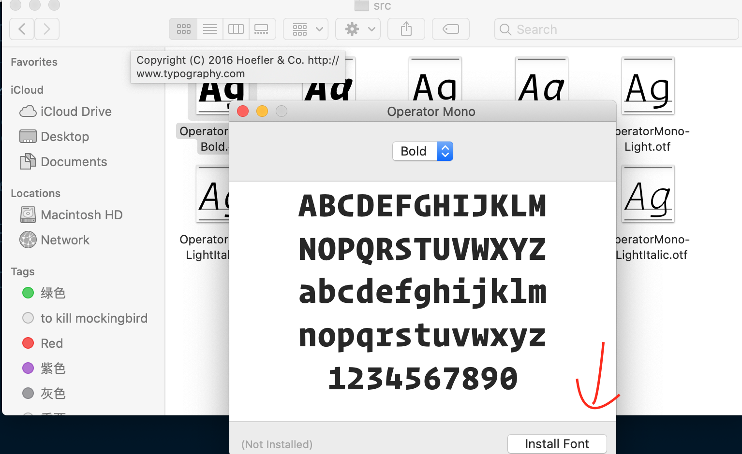Click the OperatorMono-Light.otf file name

[x=652, y=139]
